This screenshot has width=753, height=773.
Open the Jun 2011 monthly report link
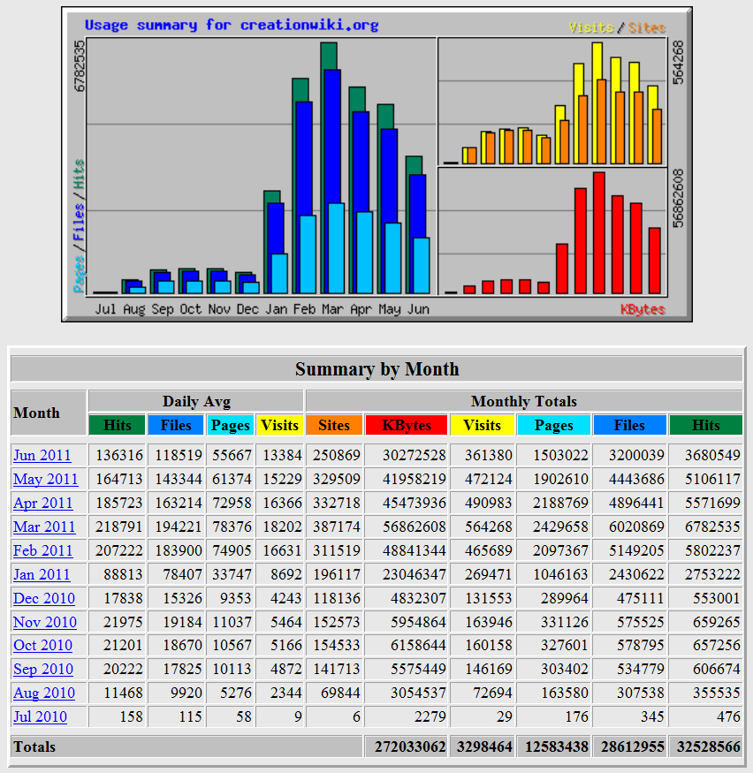pos(42,456)
